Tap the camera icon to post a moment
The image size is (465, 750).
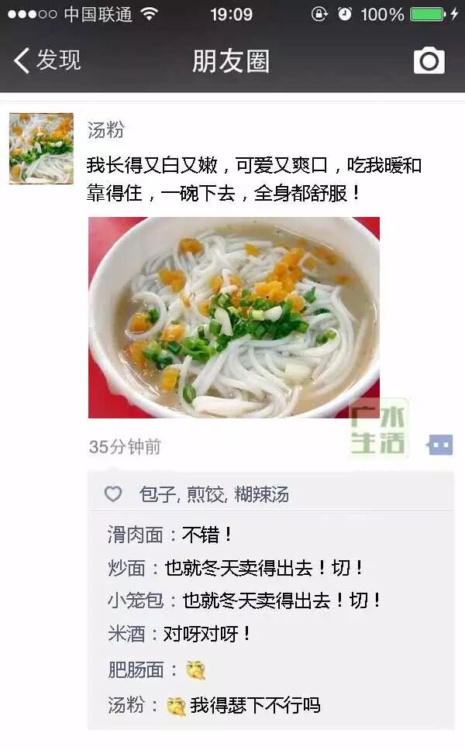click(x=429, y=60)
